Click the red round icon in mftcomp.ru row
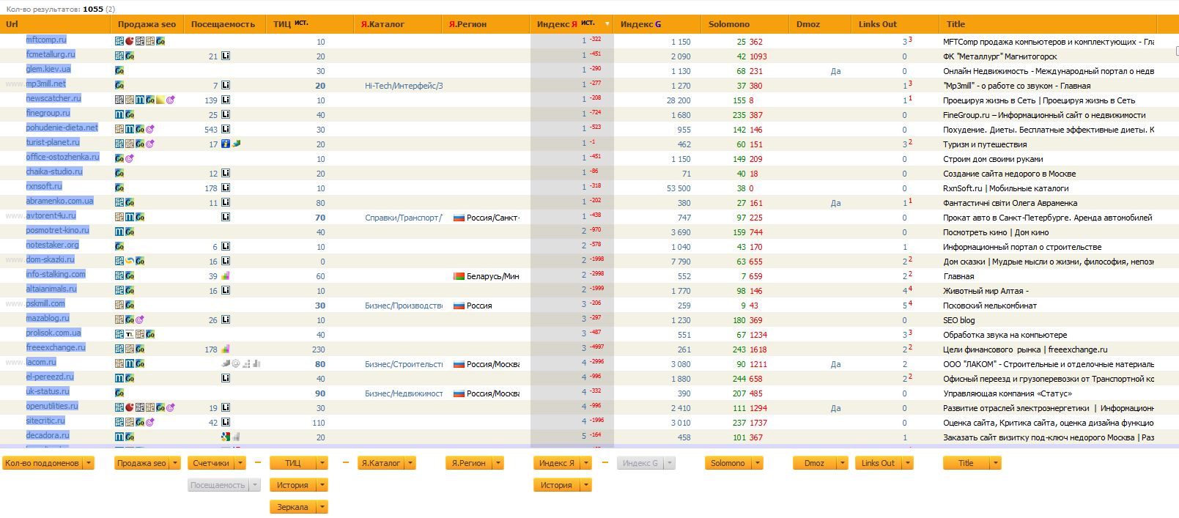 130,41
